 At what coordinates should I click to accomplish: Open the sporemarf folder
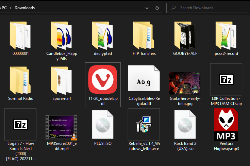tap(62, 81)
